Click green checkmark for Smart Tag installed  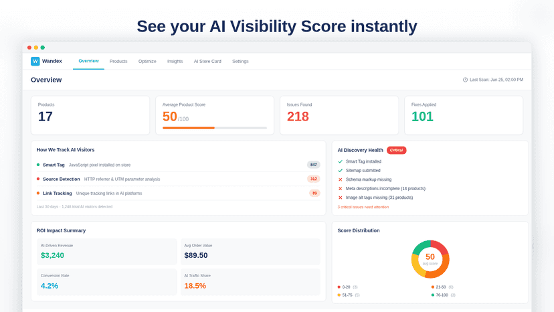click(341, 161)
